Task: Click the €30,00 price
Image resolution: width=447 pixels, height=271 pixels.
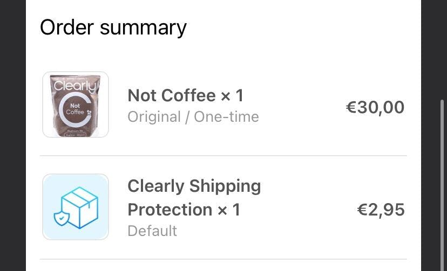Action: [375, 107]
